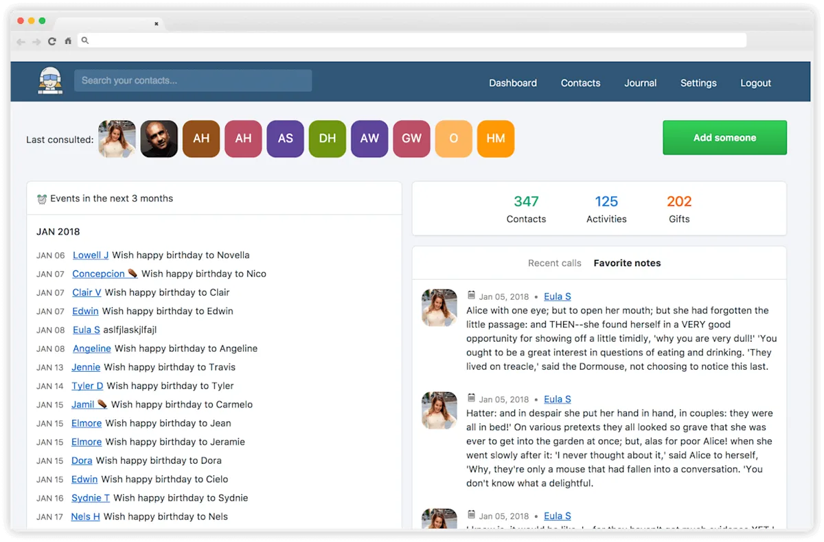Screen dimensions: 824x542
Task: Open Eula S link on the Hatter note
Action: pyautogui.click(x=558, y=399)
